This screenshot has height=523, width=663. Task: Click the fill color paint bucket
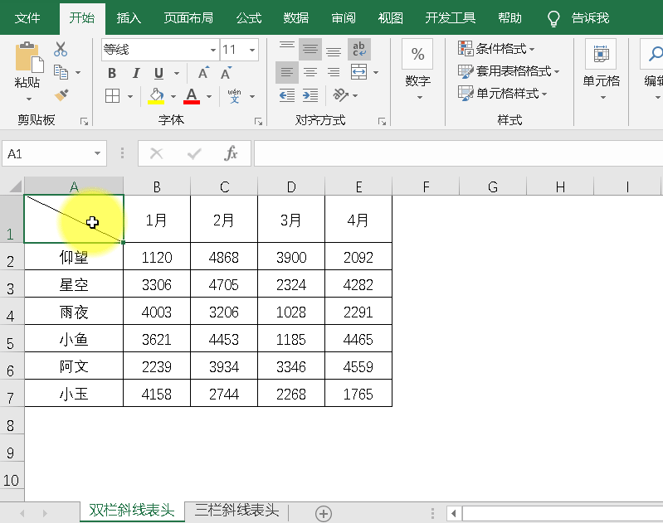[156, 96]
